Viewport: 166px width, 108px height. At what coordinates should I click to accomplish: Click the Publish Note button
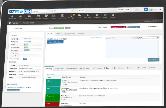[x=153, y=60]
